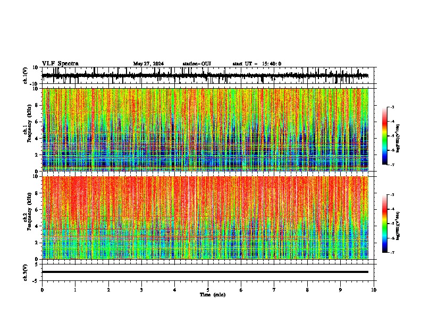Screen dimensions: 421x325
Task: Click the "station=OUI" header label
Action: [197, 64]
